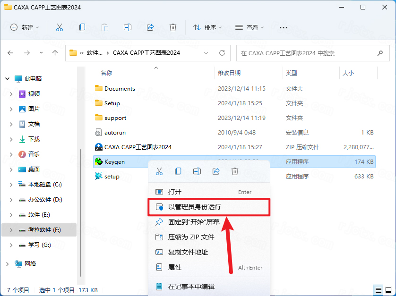Click the 新建 button
This screenshot has height=296, width=396.
[x=25, y=27]
